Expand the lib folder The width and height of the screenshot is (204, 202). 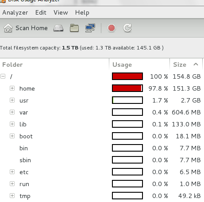(x=12, y=124)
